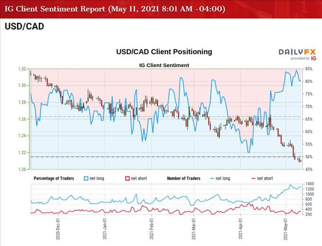Click the blue net long square swatch
Image resolution: width=322 pixels, height=246 pixels.
[x=86, y=178]
